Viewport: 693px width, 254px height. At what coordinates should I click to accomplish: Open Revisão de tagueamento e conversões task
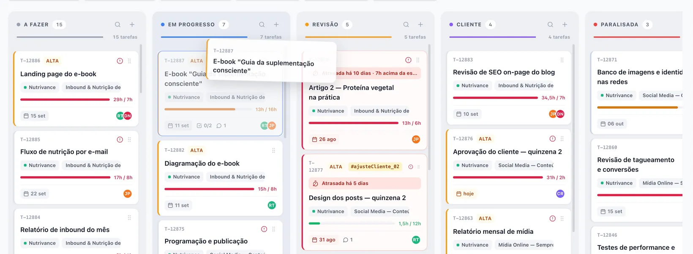[636, 165]
